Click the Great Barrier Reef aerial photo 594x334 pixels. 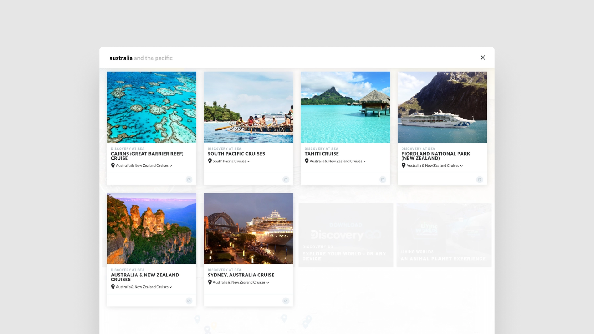click(x=152, y=107)
